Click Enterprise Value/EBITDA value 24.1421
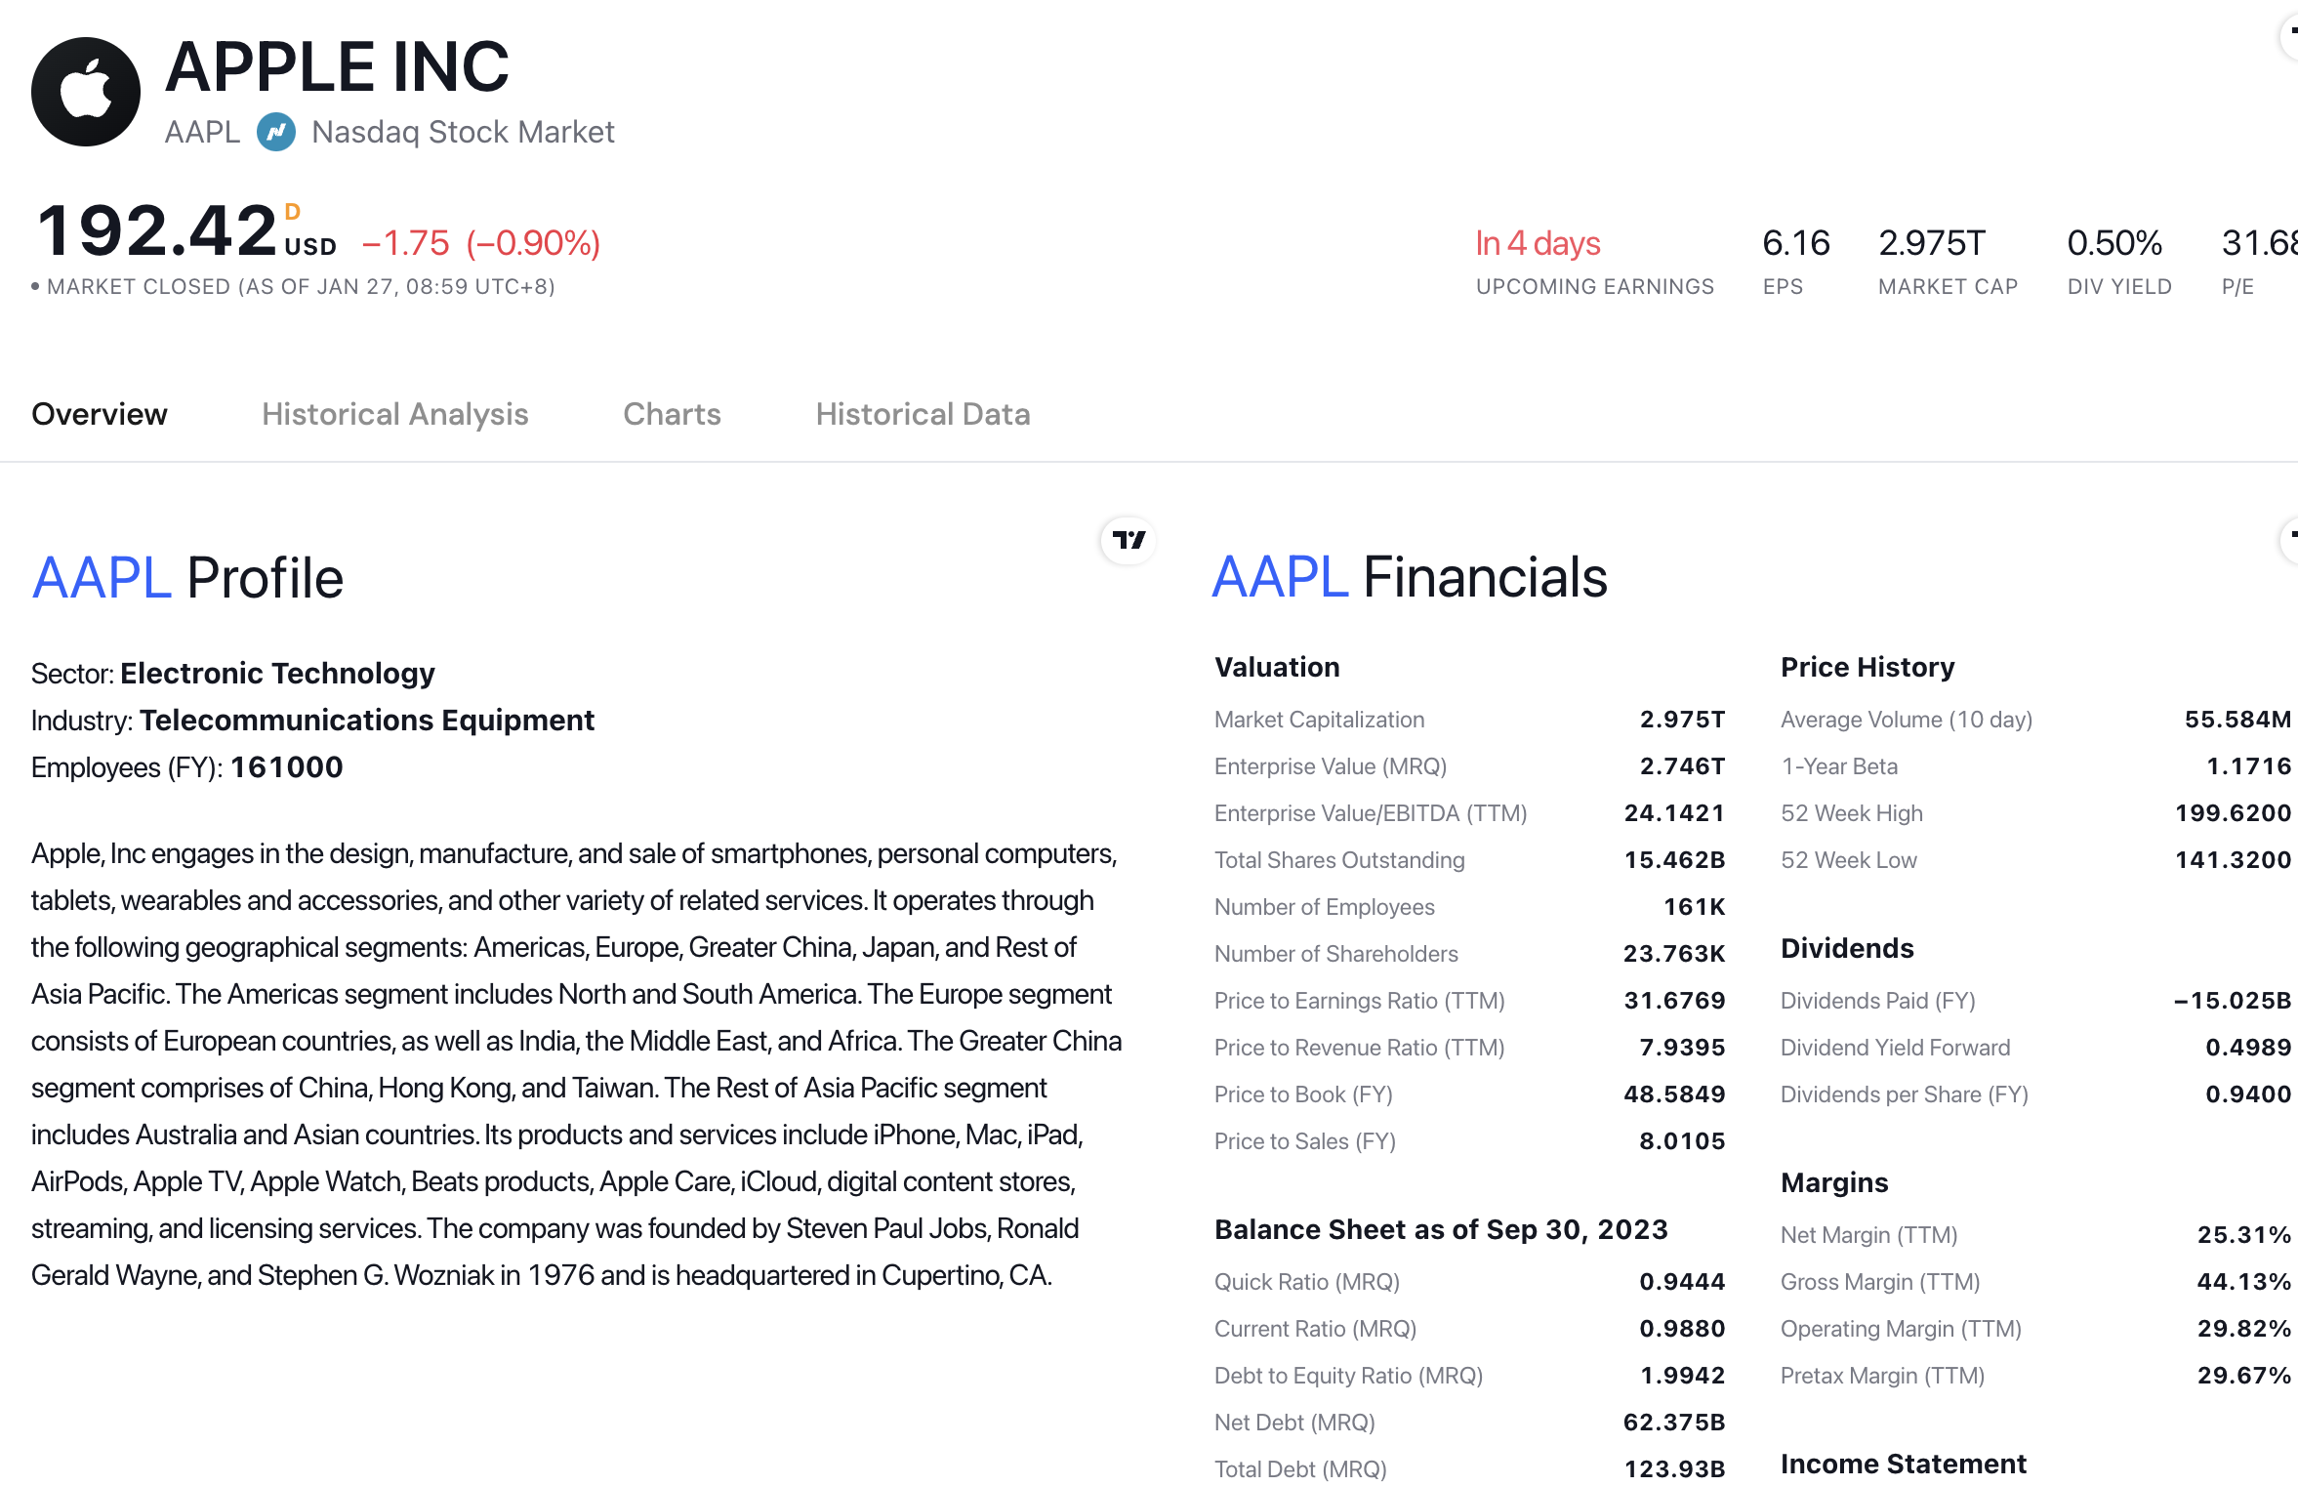 tap(1674, 813)
